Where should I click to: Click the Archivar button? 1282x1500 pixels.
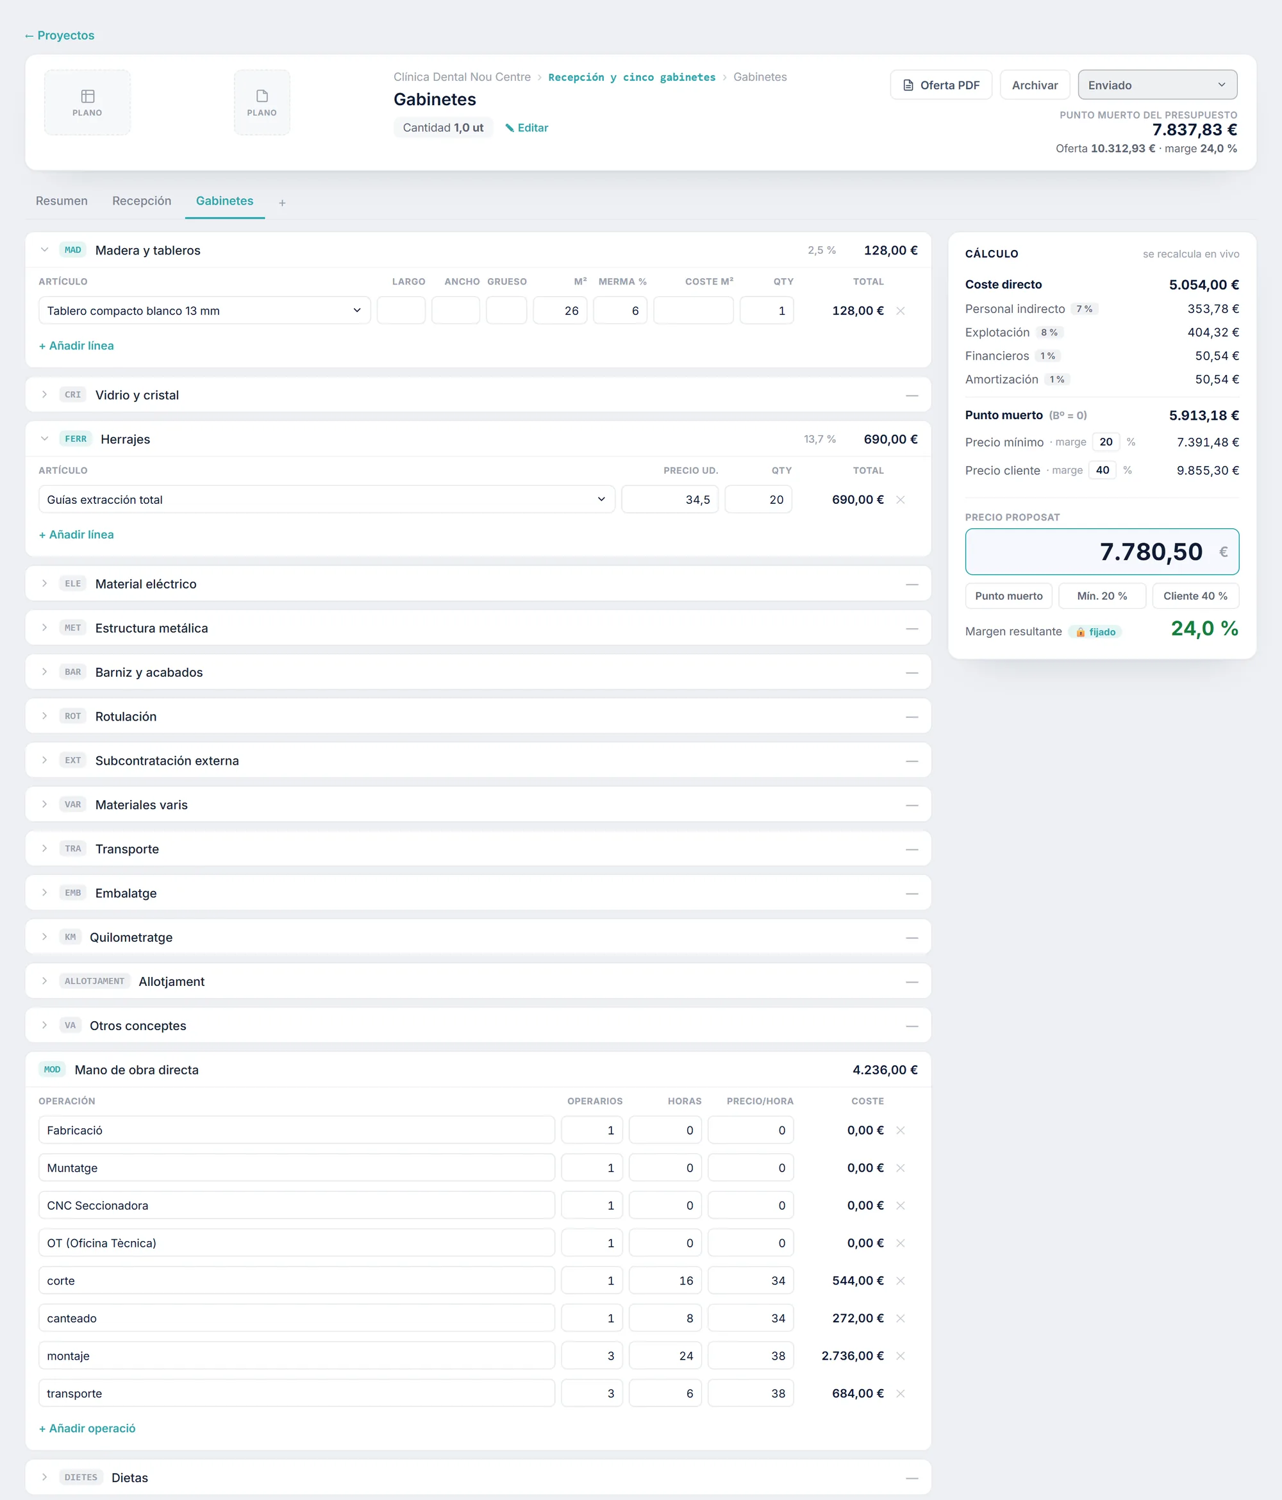point(1035,85)
